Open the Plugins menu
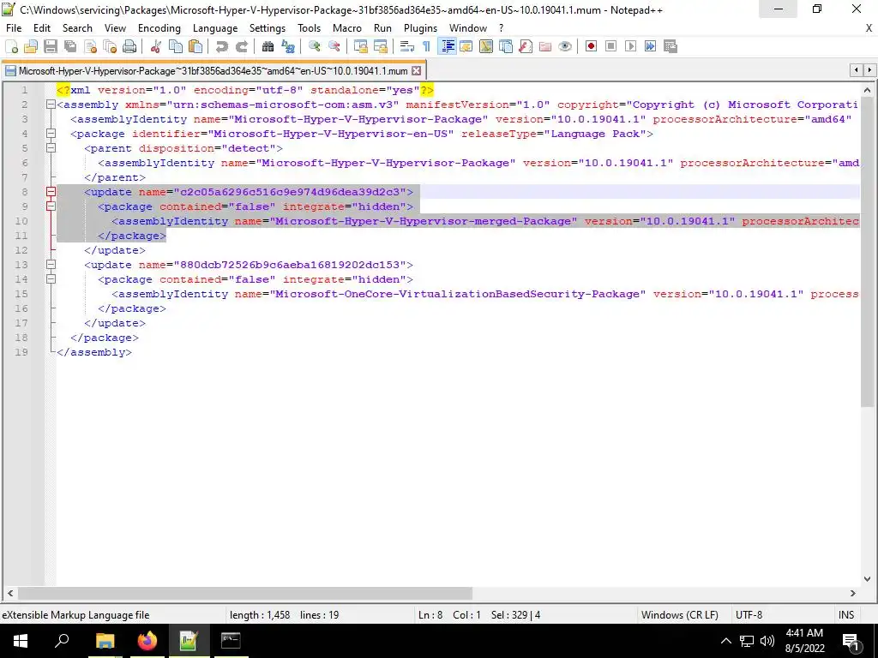878x658 pixels. coord(420,28)
